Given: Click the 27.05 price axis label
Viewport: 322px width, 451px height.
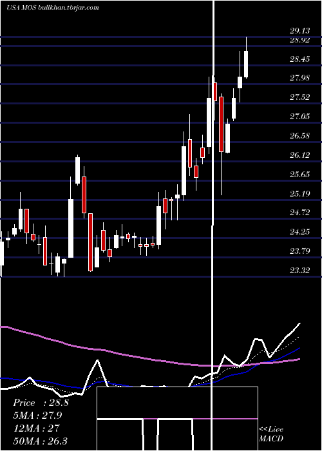Looking at the screenshot, I should coord(300,117).
